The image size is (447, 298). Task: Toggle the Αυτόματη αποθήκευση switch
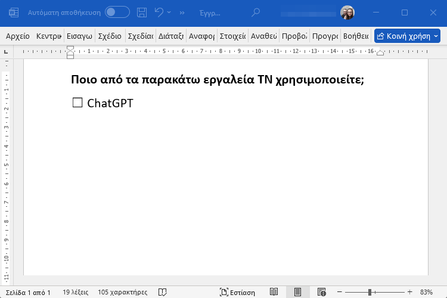[117, 13]
